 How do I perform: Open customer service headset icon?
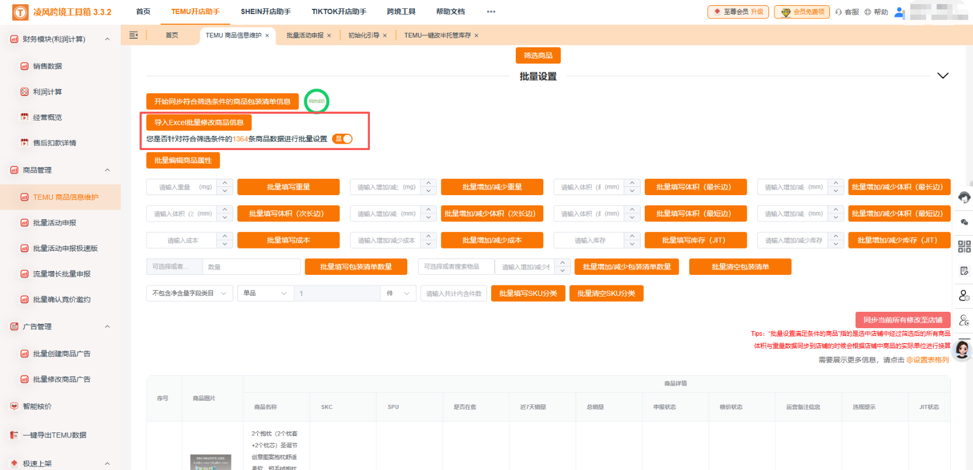click(x=839, y=12)
